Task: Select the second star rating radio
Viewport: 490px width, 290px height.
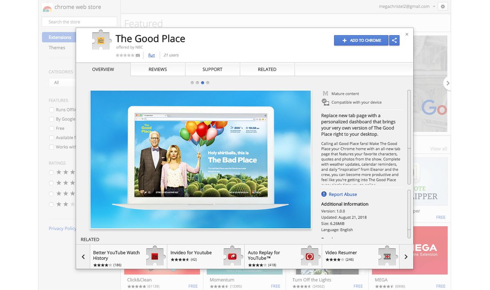Action: [x=51, y=183]
